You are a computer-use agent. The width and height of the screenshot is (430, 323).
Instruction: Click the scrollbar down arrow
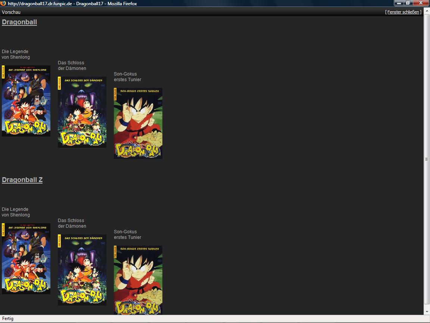pos(427,311)
